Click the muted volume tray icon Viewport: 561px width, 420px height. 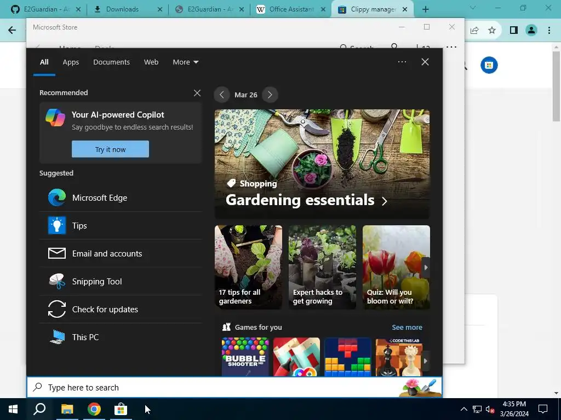pyautogui.click(x=490, y=409)
